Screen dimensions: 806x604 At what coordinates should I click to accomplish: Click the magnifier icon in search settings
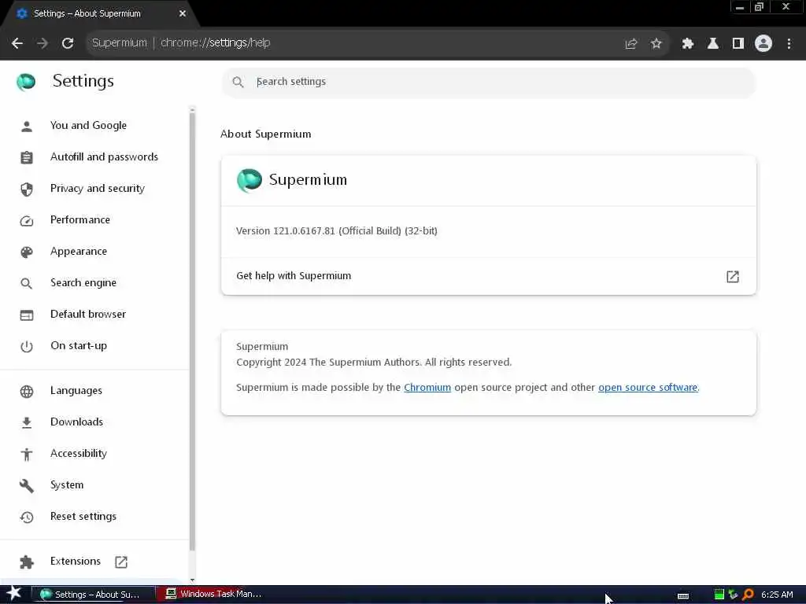238,82
